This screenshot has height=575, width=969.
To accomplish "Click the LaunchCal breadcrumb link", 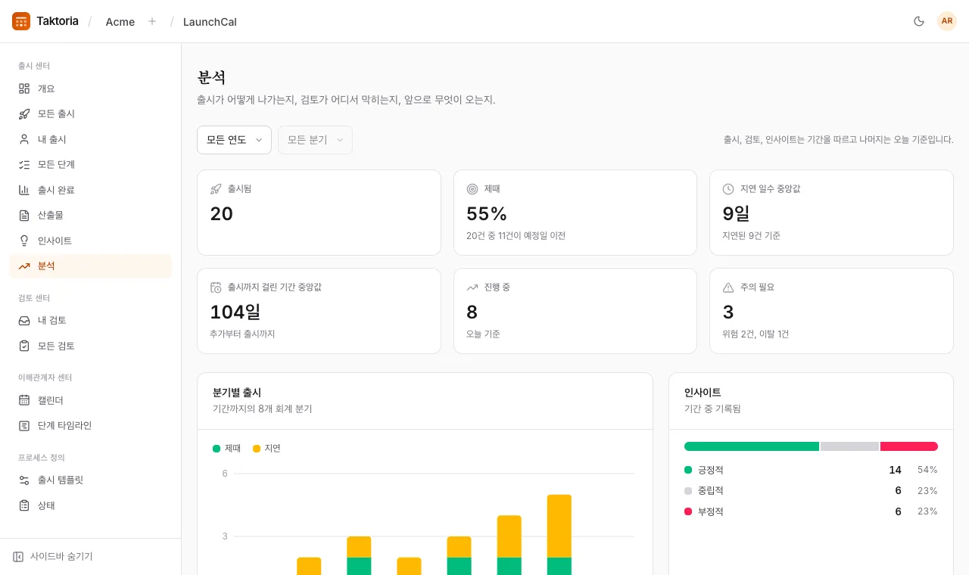I will (210, 22).
